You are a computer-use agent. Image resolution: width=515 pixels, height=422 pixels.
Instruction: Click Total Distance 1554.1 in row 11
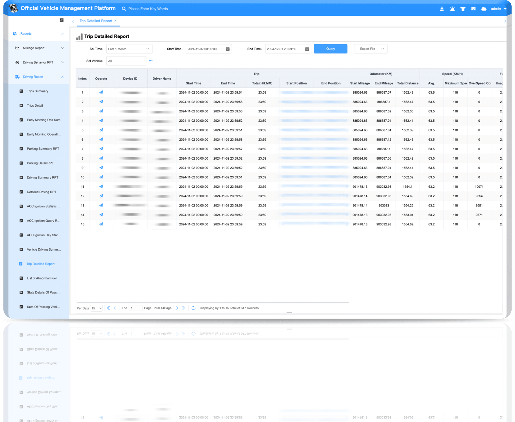tap(408, 187)
